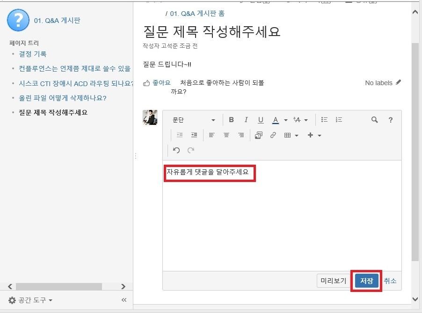Open the 01. Q&A 게시판 홈 breadcrumb
Image resolution: width=422 pixels, height=313 pixels.
tap(197, 14)
